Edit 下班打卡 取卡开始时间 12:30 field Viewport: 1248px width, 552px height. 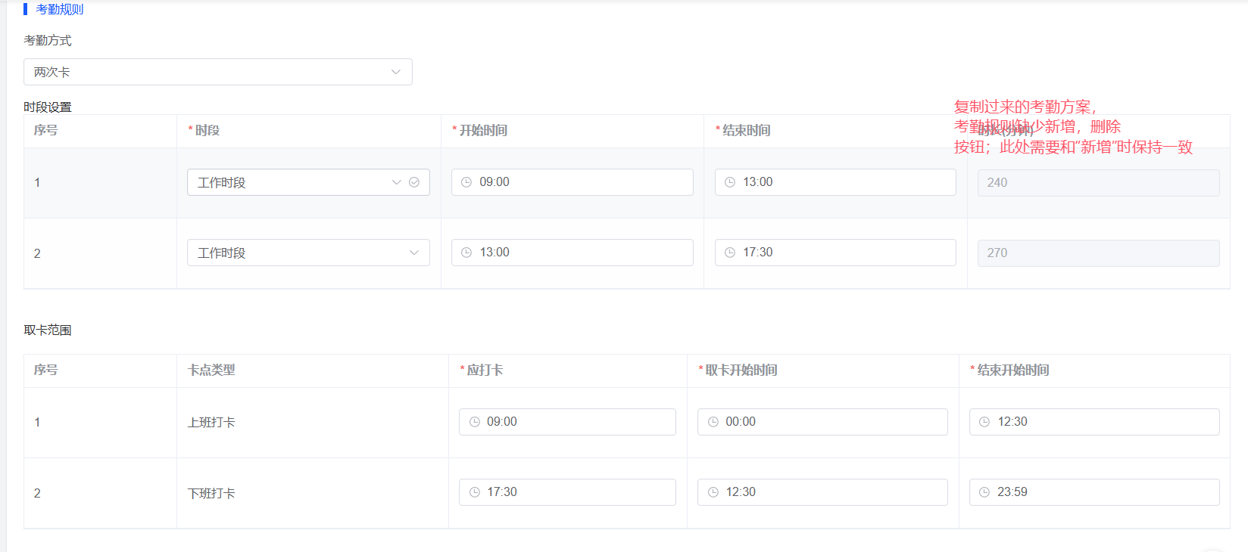click(x=822, y=492)
